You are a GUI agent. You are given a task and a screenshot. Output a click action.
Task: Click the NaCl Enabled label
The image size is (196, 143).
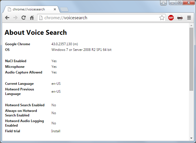click(16, 61)
